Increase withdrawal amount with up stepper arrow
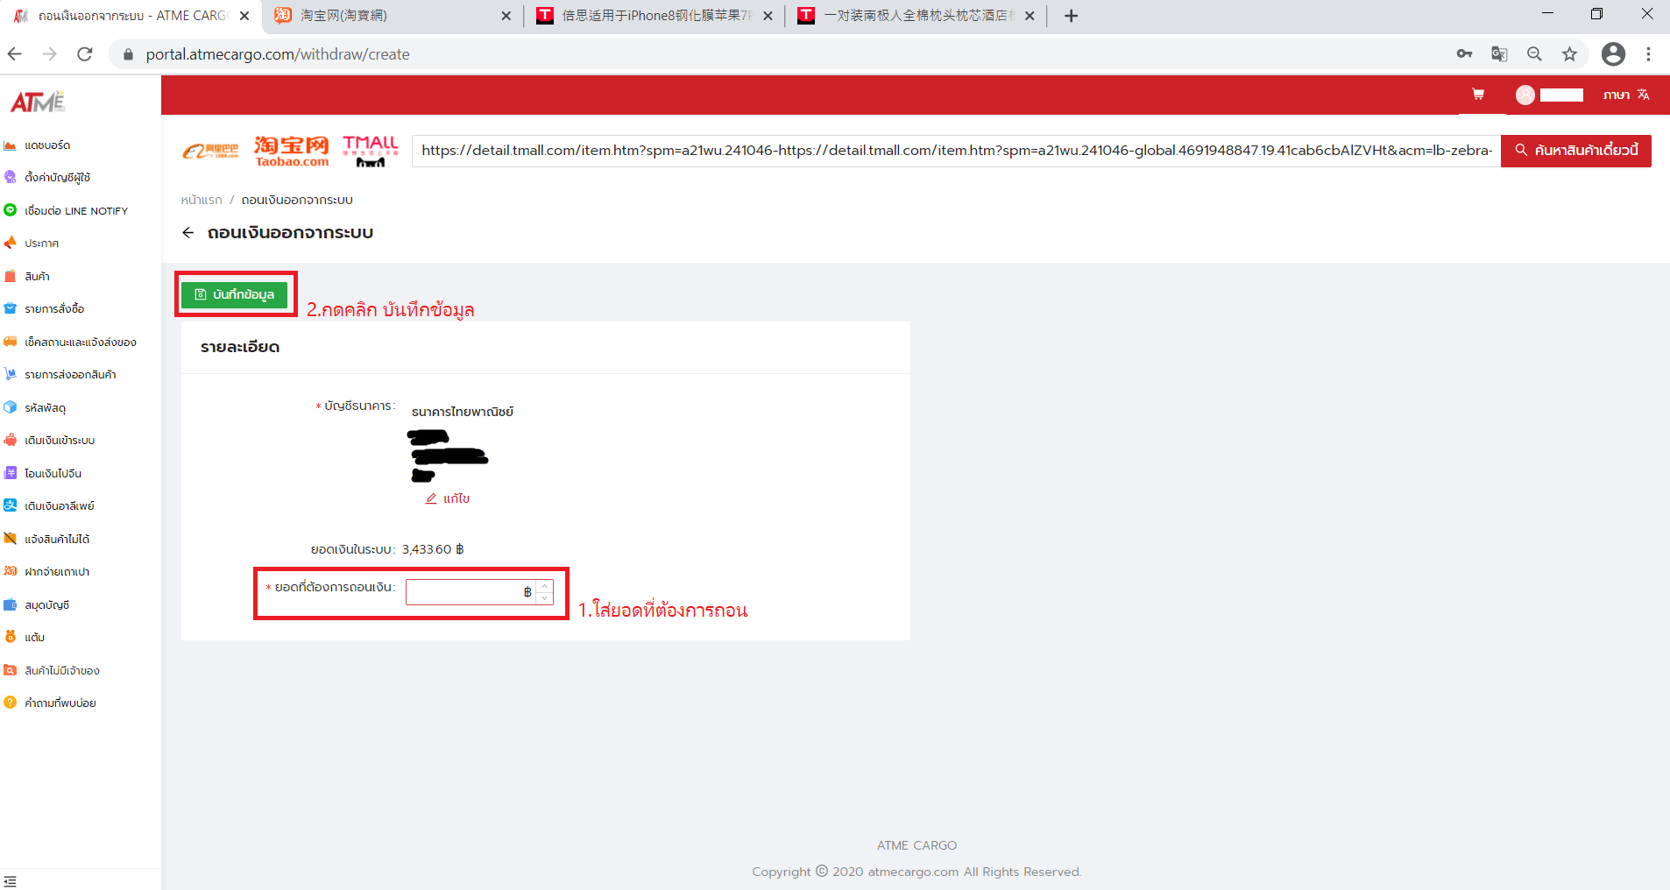1670x890 pixels. pos(544,586)
